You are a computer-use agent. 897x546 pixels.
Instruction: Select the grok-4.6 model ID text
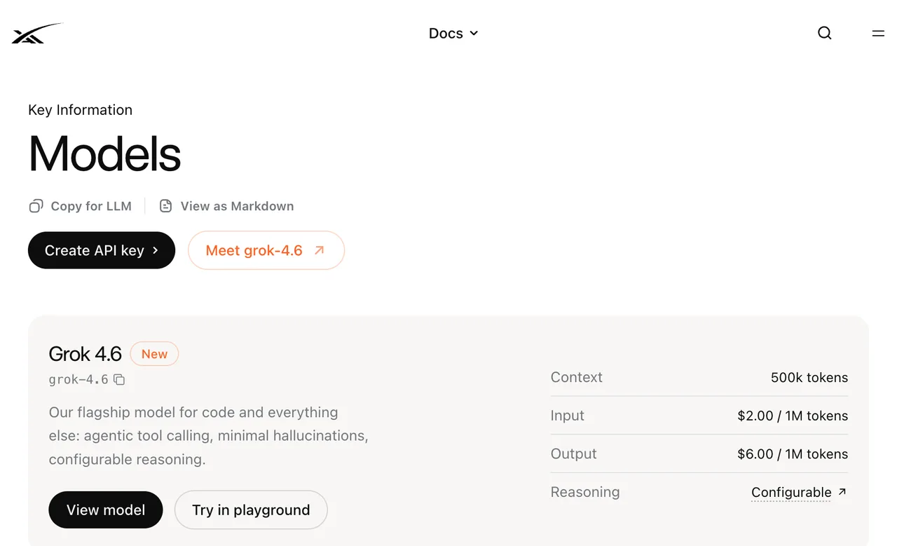point(78,380)
